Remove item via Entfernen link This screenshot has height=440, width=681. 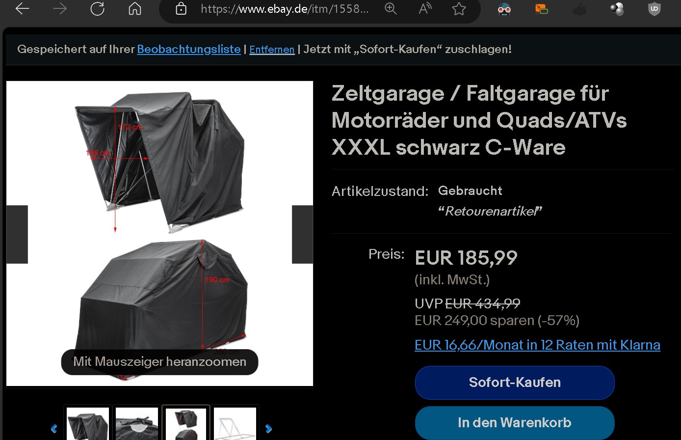tap(272, 50)
